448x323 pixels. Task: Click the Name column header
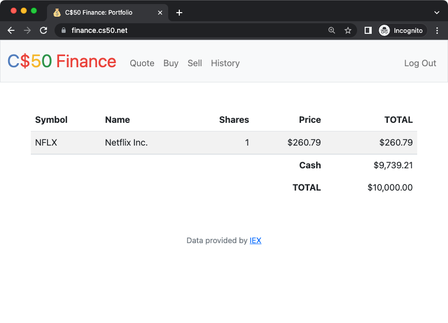tap(117, 120)
